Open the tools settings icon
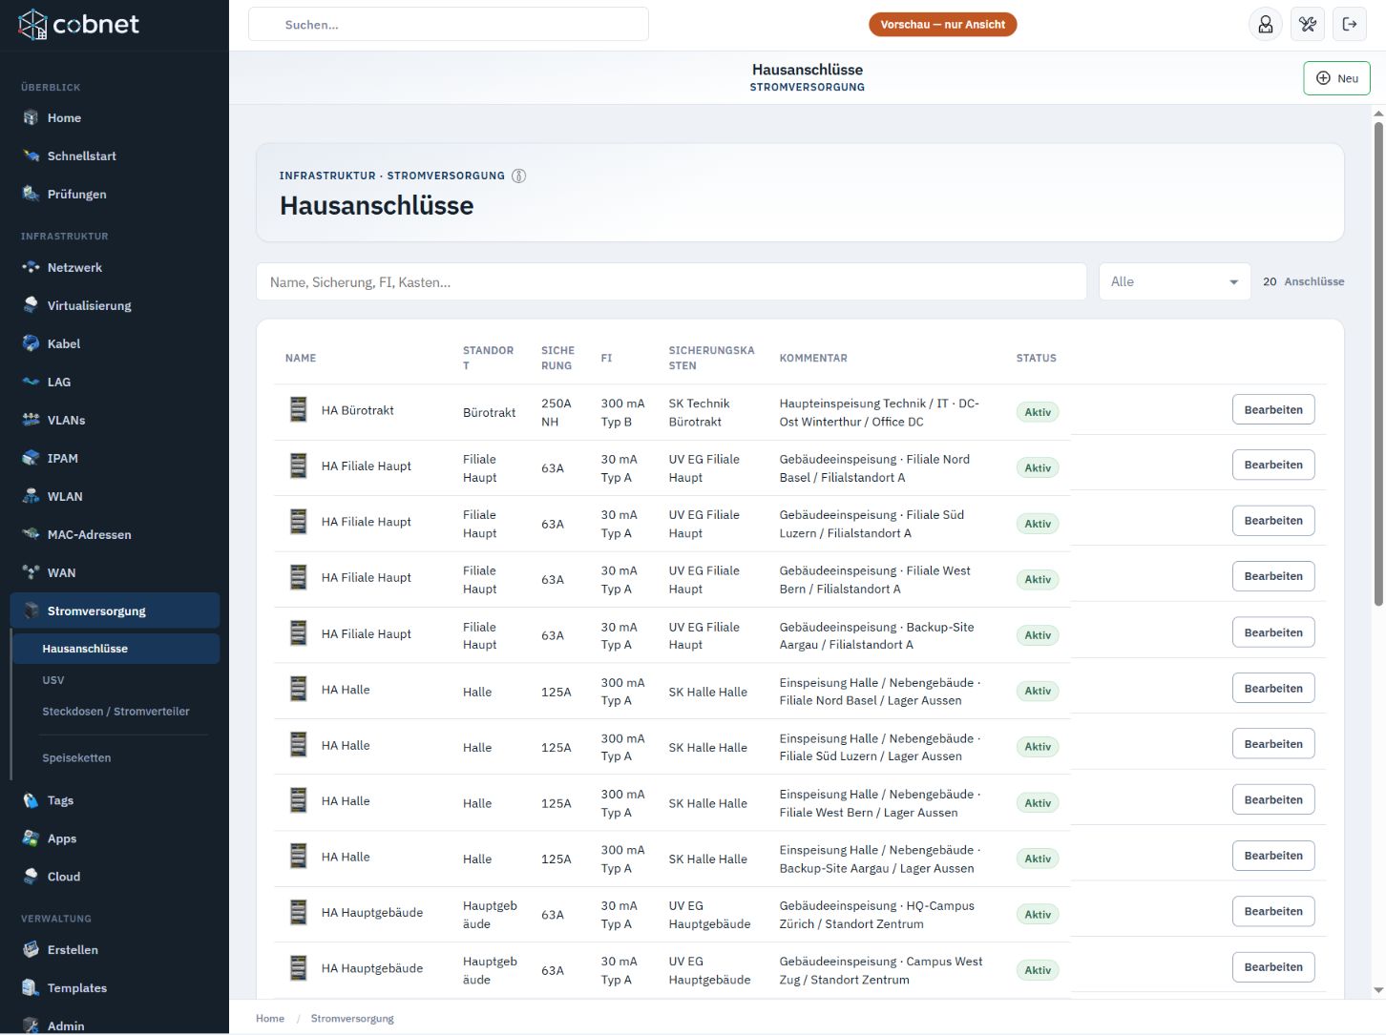1386x1035 pixels. [1308, 25]
